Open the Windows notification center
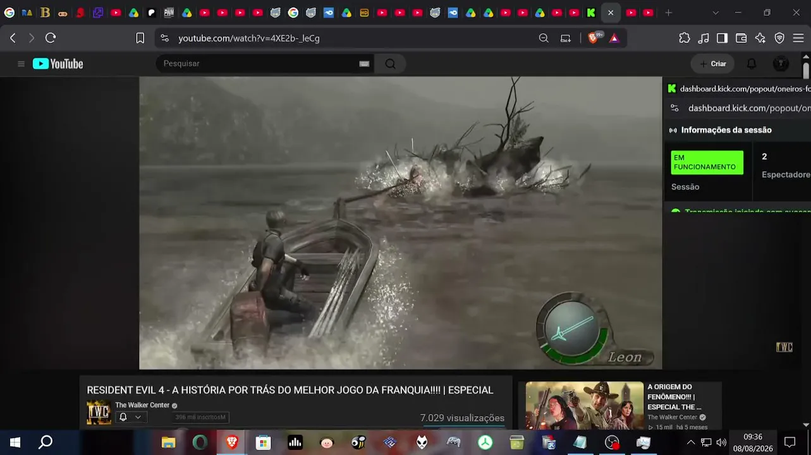Screen dimensions: 811x455 click(790, 442)
